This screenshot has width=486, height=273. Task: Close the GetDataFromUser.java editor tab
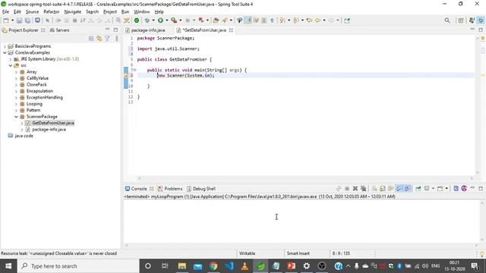231,30
